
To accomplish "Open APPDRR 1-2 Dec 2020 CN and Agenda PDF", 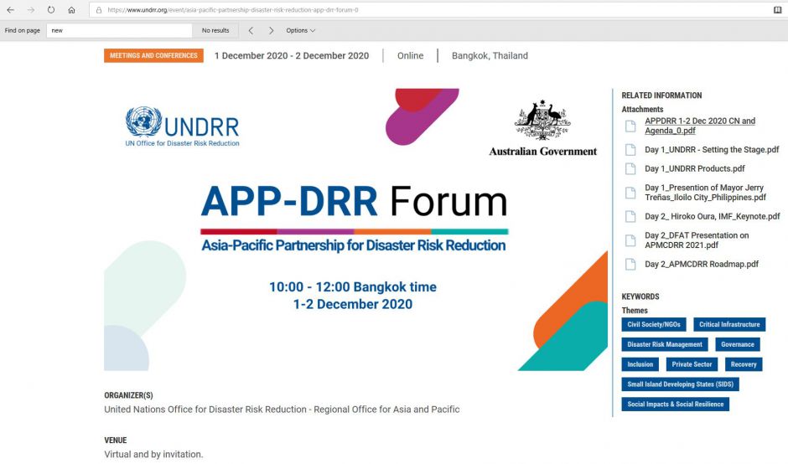I will [699, 126].
